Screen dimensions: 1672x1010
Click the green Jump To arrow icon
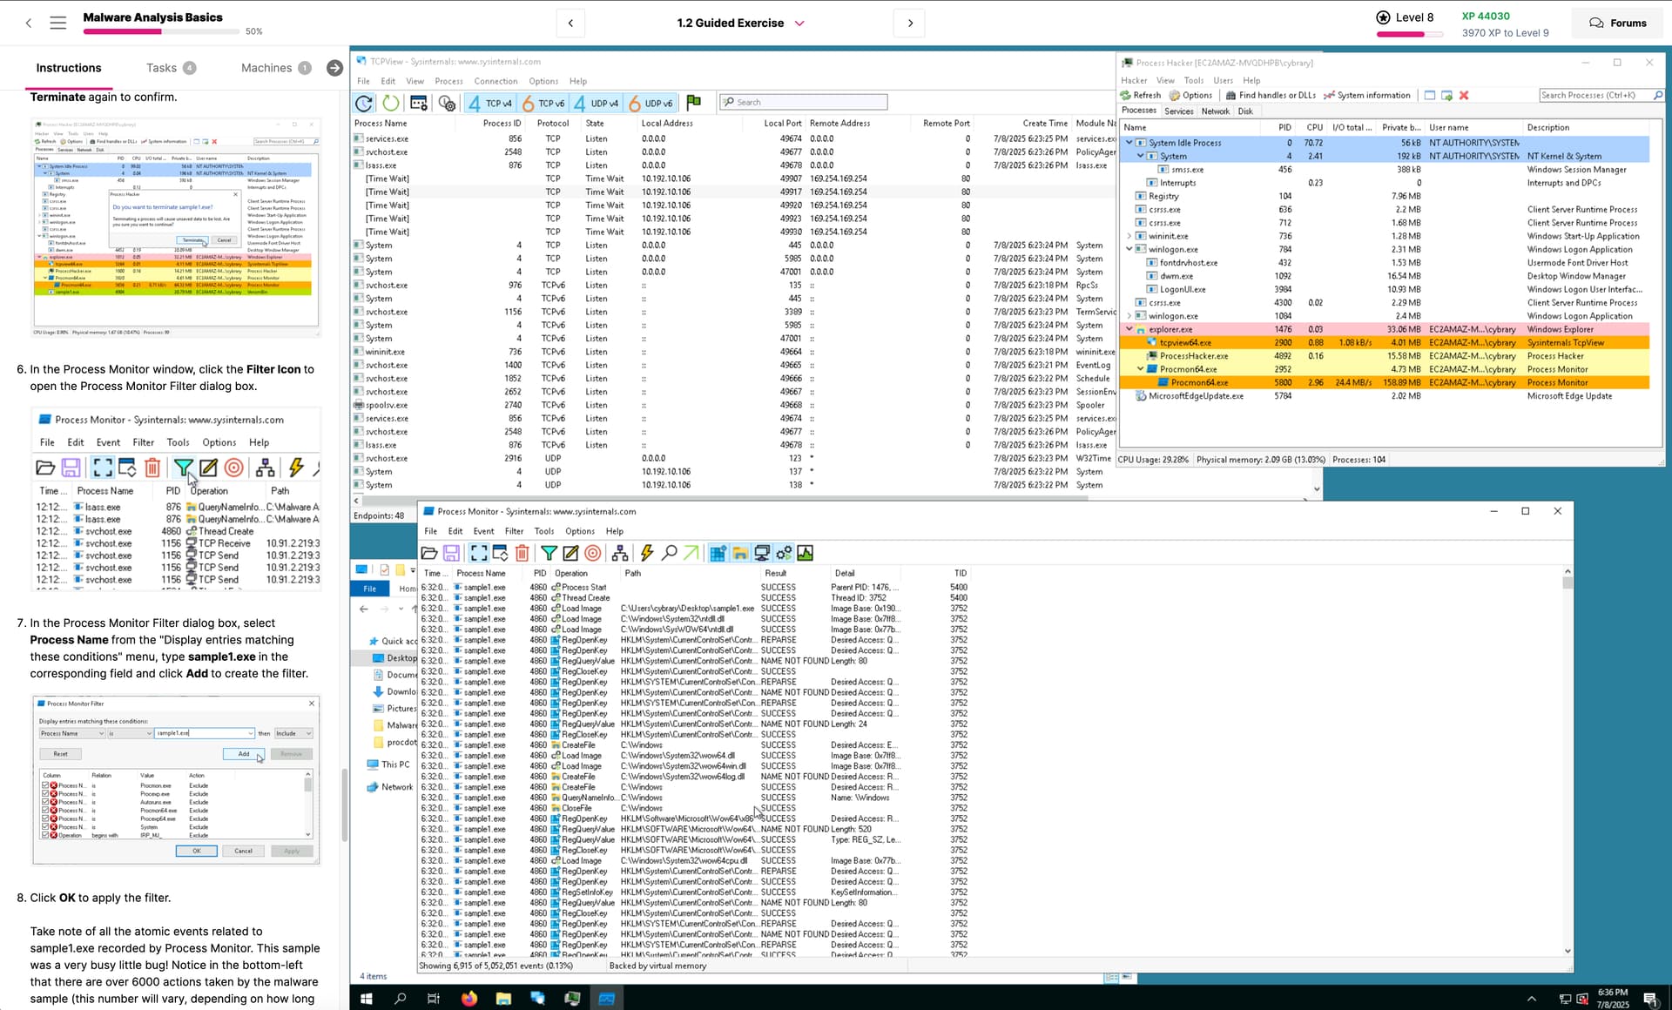point(691,553)
